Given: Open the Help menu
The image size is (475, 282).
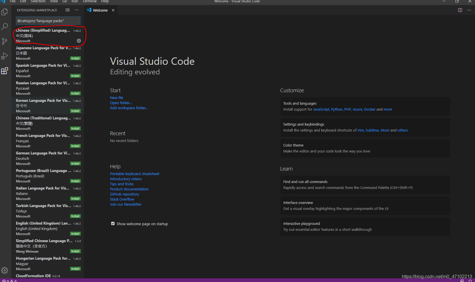Looking at the screenshot, I should tap(105, 1).
